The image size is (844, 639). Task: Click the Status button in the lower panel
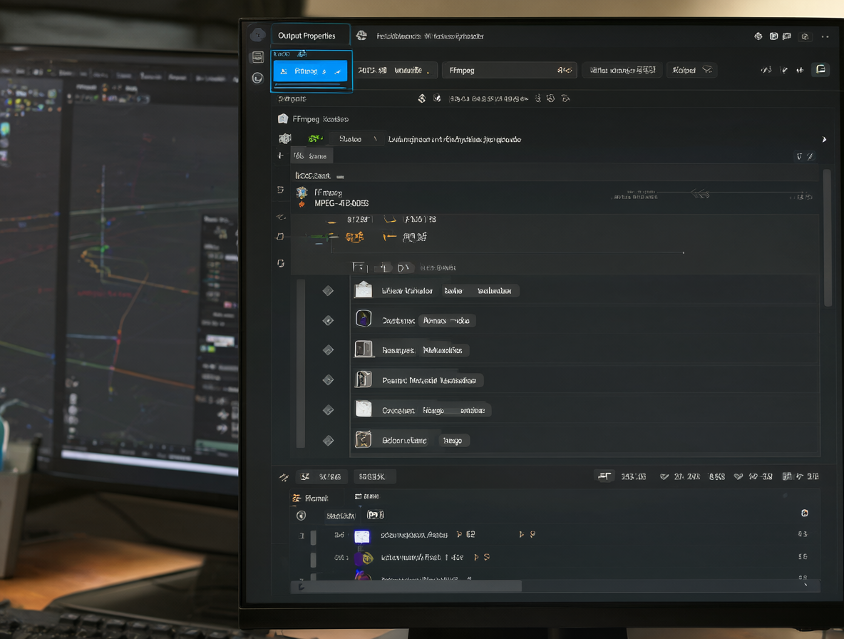(x=341, y=516)
